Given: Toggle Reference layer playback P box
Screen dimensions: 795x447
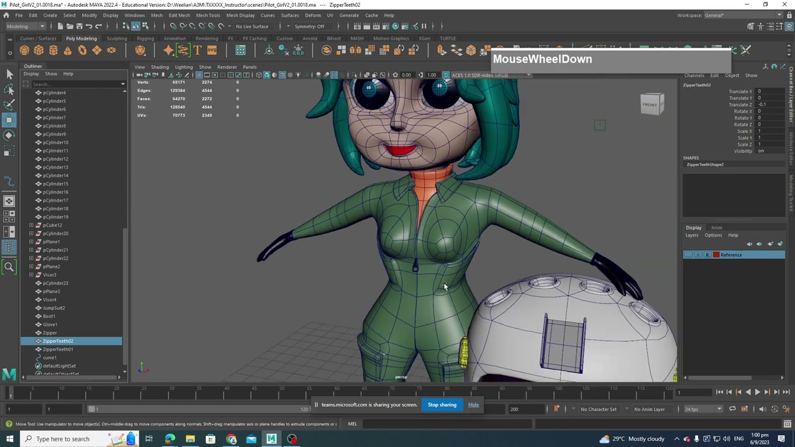Looking at the screenshot, I should (x=698, y=255).
